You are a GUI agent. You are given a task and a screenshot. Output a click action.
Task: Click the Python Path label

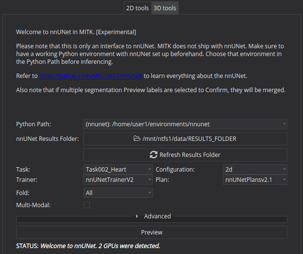pos(34,124)
